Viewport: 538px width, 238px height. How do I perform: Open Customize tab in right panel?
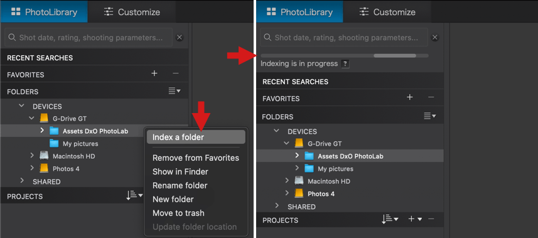point(387,12)
